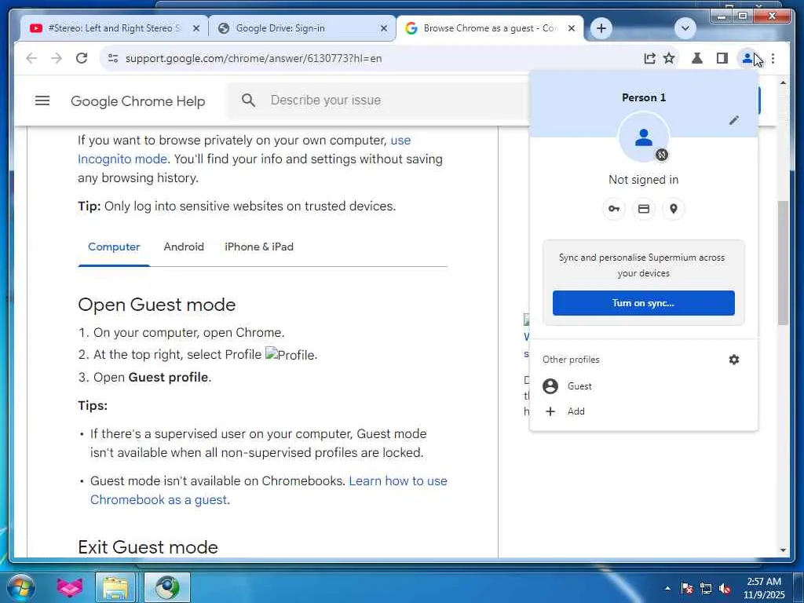
Task: Show hidden system tray icons
Action: click(667, 588)
